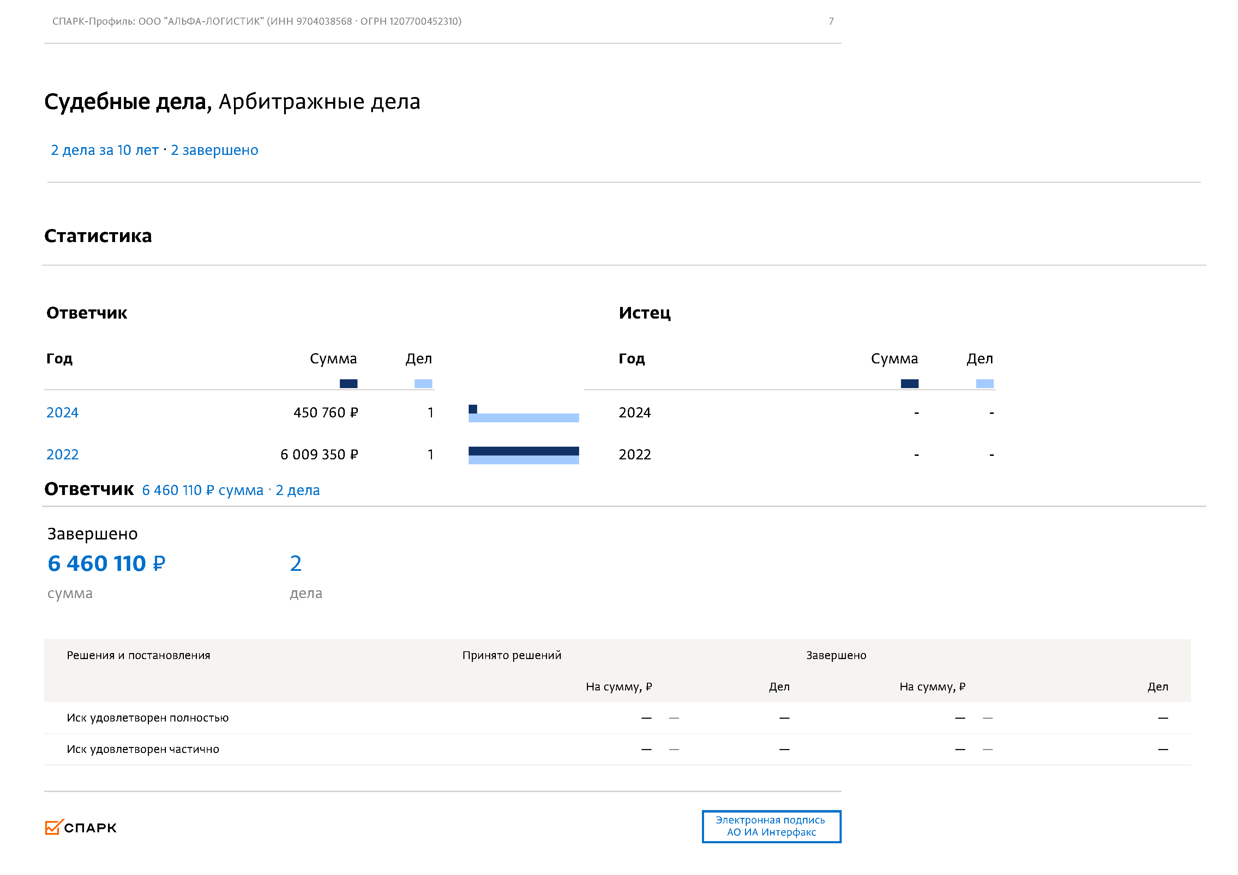Click dark blue Сумма legend swatch under Ответчик

[348, 384]
